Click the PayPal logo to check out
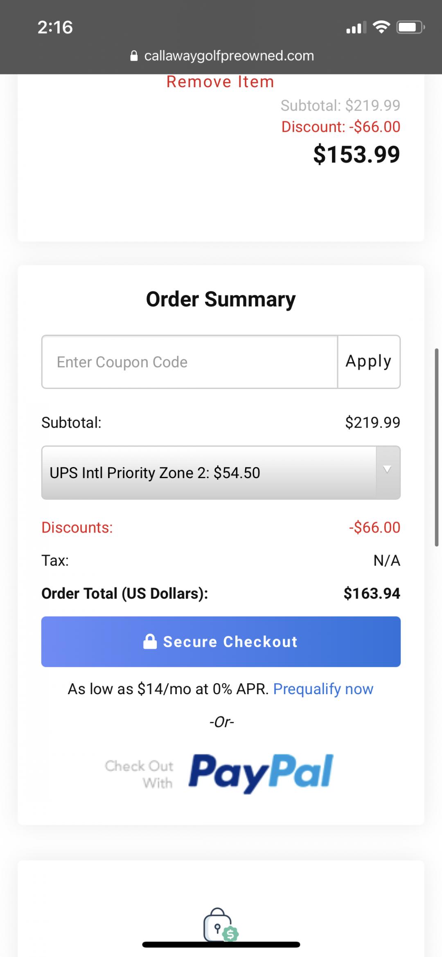 261,772
